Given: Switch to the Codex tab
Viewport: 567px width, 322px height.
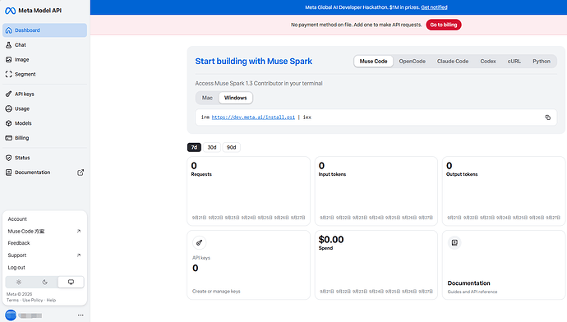Looking at the screenshot, I should (x=488, y=61).
